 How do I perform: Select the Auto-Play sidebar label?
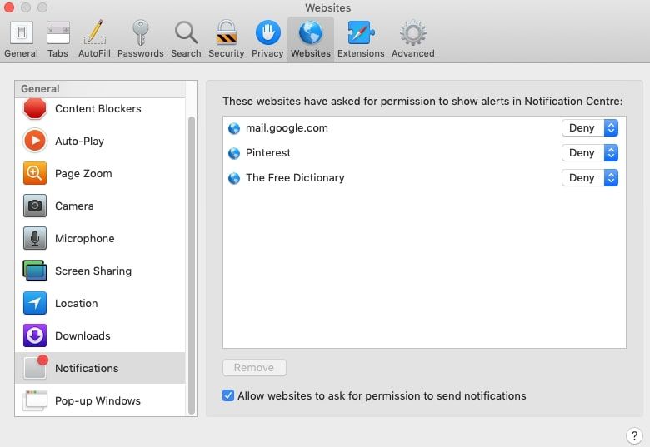(x=80, y=142)
